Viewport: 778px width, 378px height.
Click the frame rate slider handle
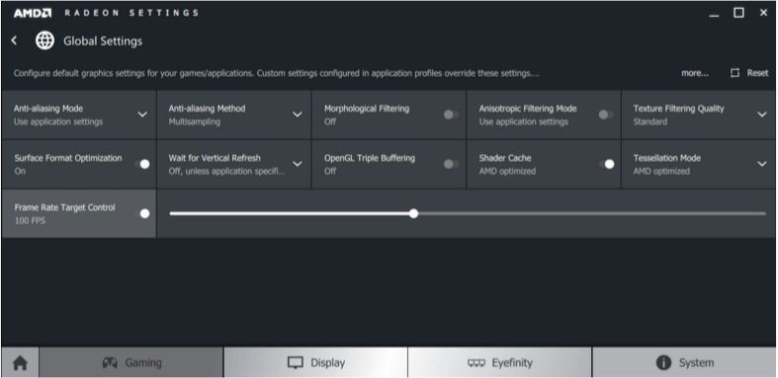pos(413,213)
